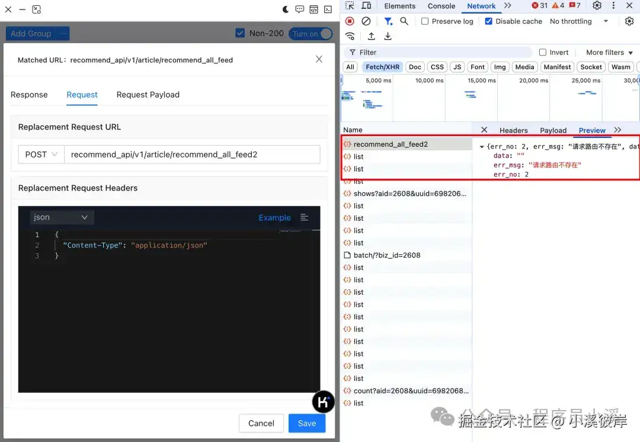Open the Console panel tab
Screen dimensions: 640x442
[441, 6]
